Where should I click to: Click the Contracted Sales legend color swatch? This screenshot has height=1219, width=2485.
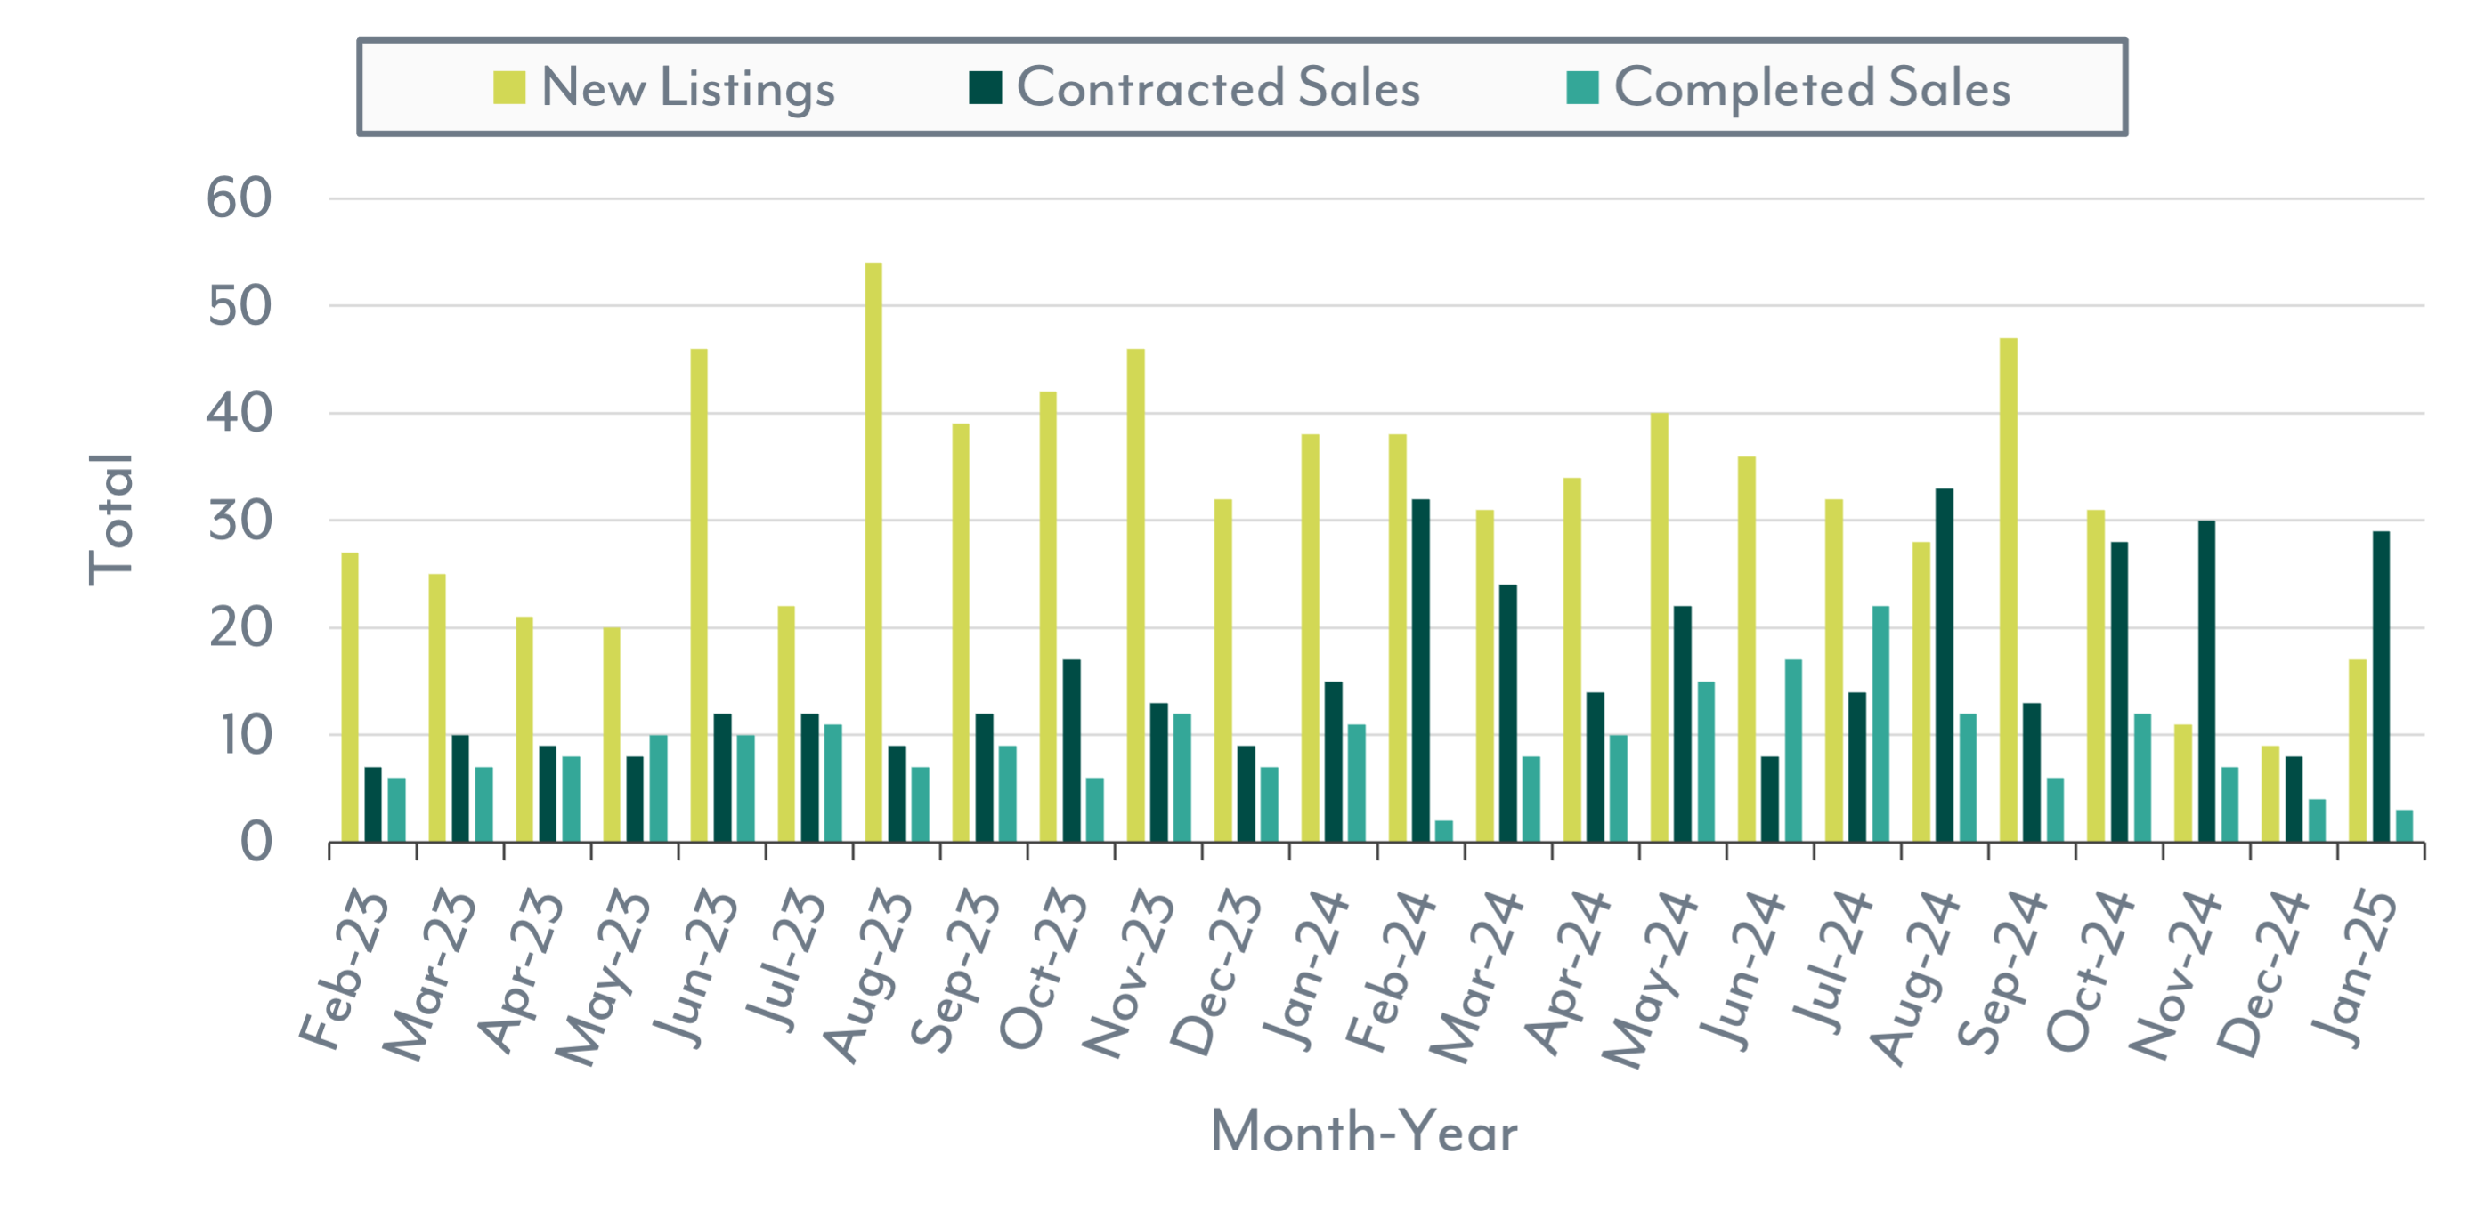point(985,88)
